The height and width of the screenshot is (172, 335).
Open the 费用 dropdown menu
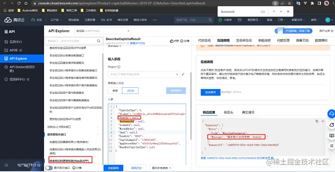(x=315, y=20)
